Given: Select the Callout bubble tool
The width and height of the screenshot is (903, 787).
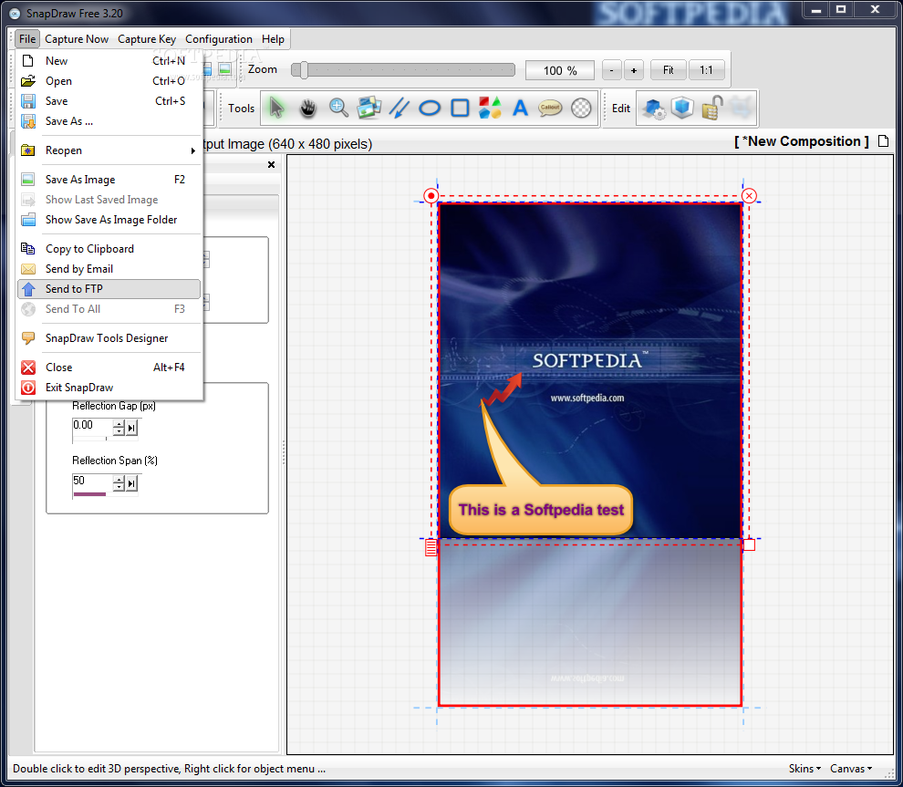Looking at the screenshot, I should pyautogui.click(x=550, y=108).
